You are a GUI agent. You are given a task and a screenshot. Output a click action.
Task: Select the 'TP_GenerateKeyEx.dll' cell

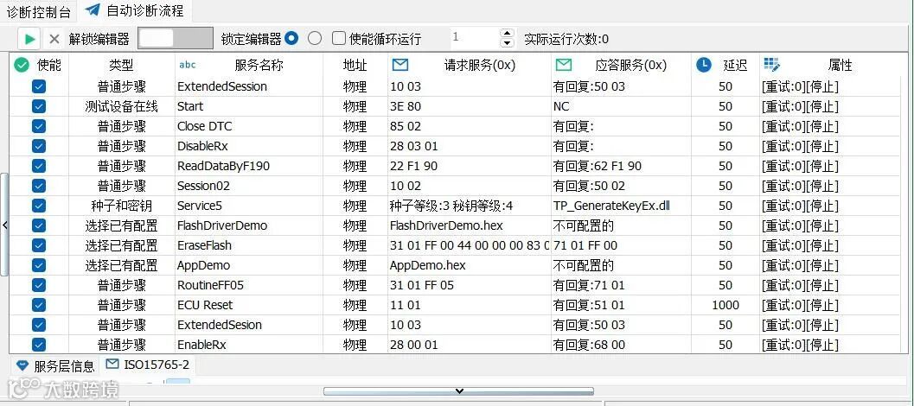coord(621,206)
